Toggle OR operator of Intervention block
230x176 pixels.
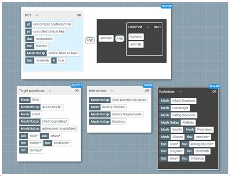[x=147, y=91]
